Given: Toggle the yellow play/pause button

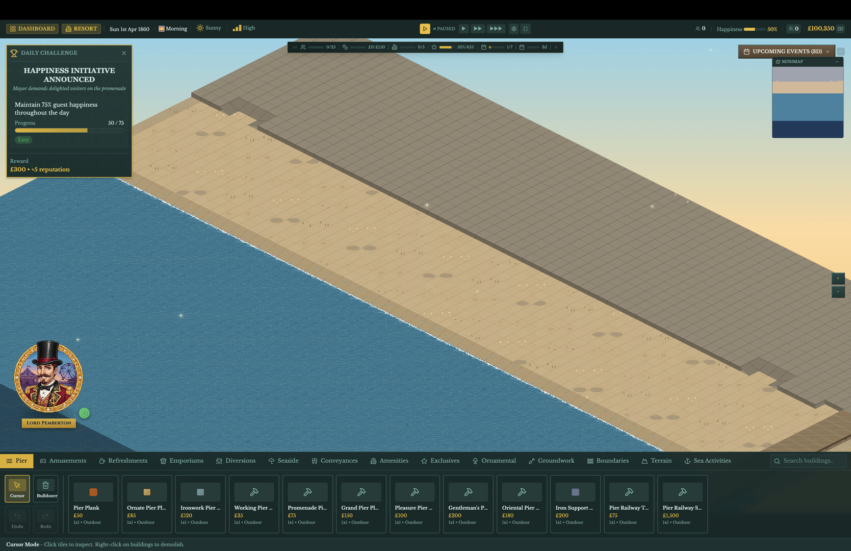Looking at the screenshot, I should [x=425, y=29].
